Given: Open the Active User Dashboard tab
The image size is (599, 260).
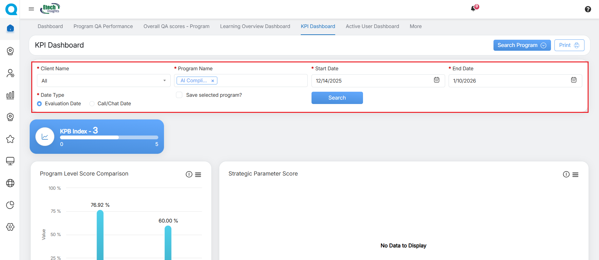Looking at the screenshot, I should [372, 26].
